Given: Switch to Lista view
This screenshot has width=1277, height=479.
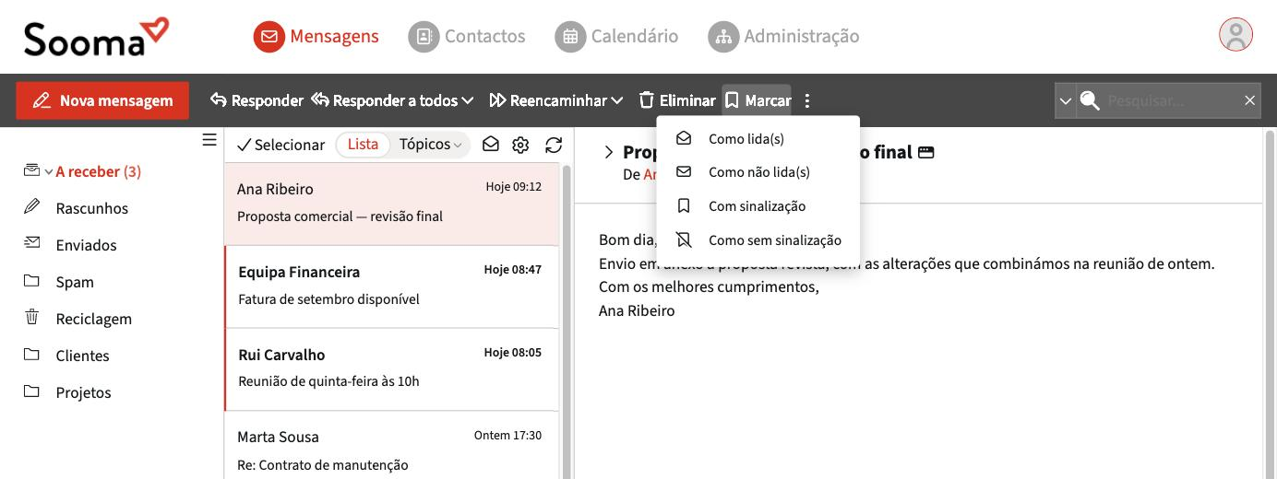Looking at the screenshot, I should coord(363,145).
